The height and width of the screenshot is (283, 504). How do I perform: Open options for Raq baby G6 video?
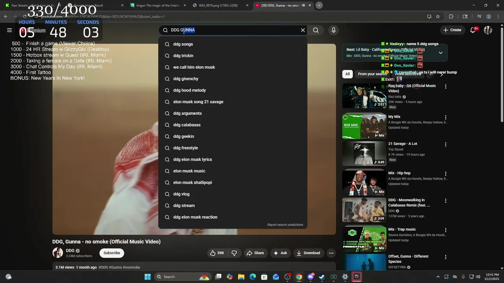(446, 86)
